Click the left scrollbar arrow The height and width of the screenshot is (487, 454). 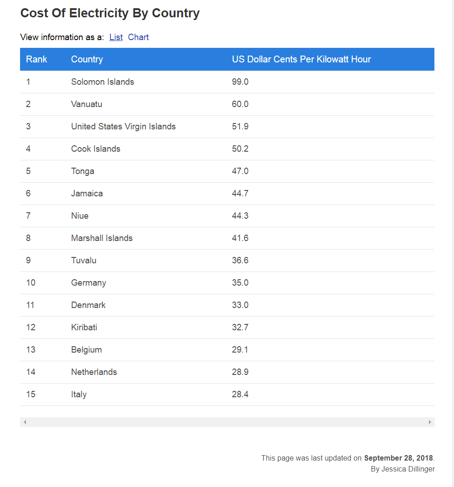(25, 422)
